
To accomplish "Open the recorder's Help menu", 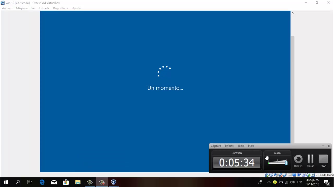I will coord(251,146).
